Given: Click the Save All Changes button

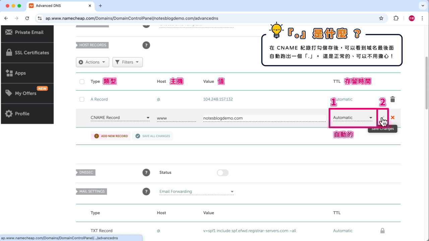Looking at the screenshot, I should 152,136.
